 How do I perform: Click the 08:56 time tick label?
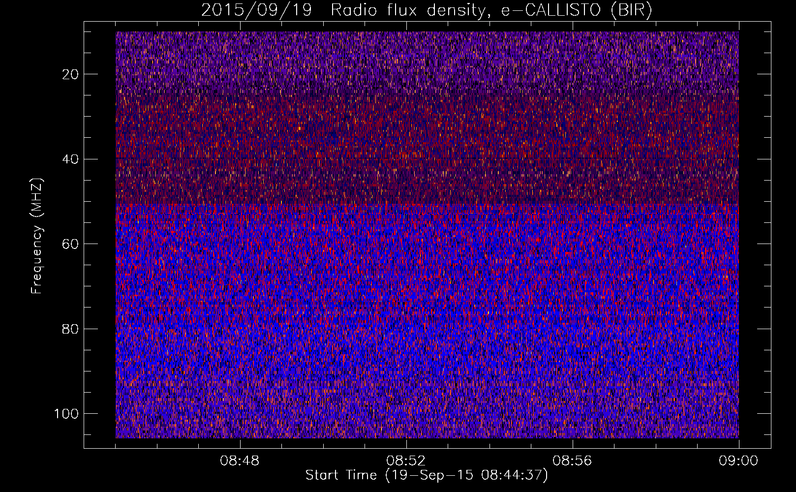[572, 461]
